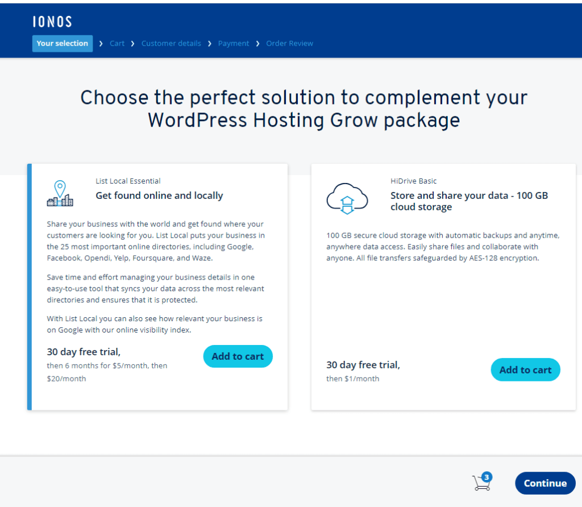Click the cart item count badge
This screenshot has width=582, height=507.
pyautogui.click(x=487, y=477)
